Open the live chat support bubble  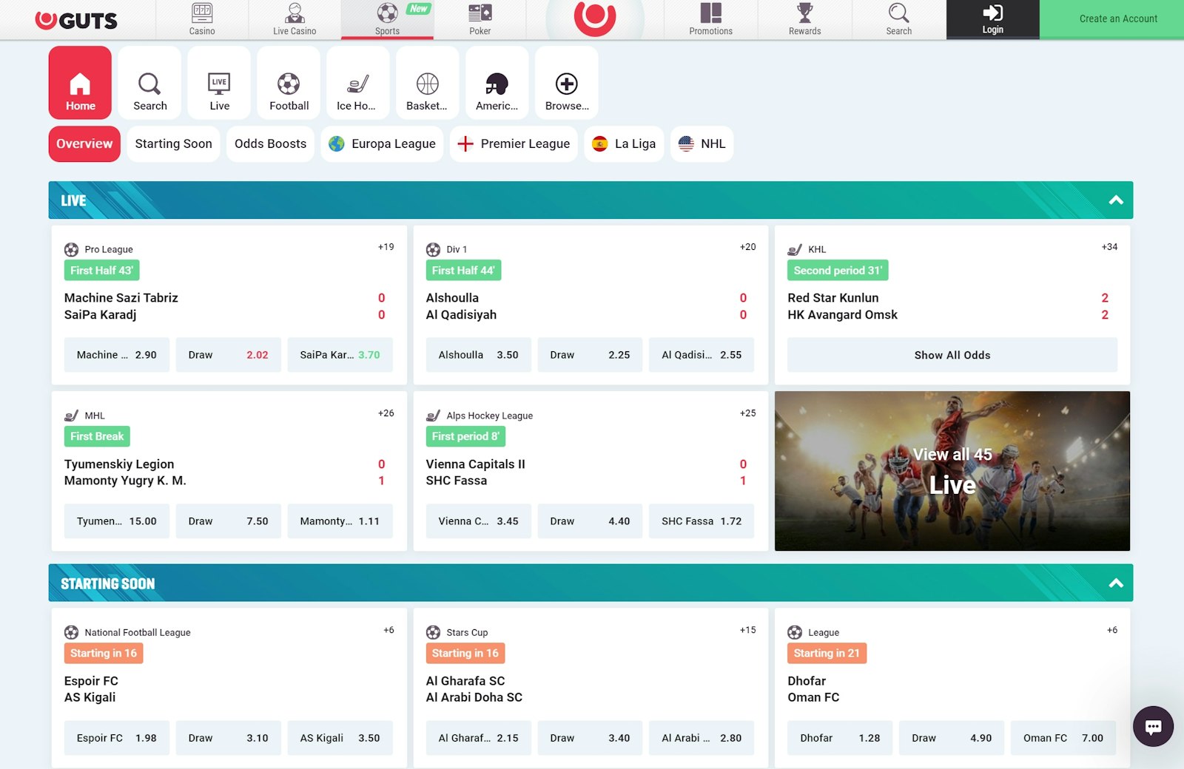tap(1152, 726)
